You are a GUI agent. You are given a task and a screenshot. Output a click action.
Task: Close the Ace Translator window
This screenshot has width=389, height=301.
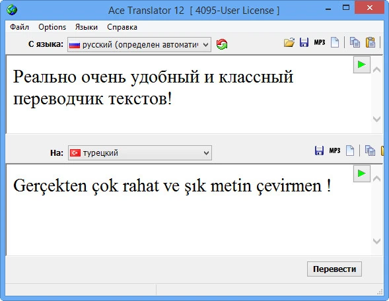(x=370, y=8)
